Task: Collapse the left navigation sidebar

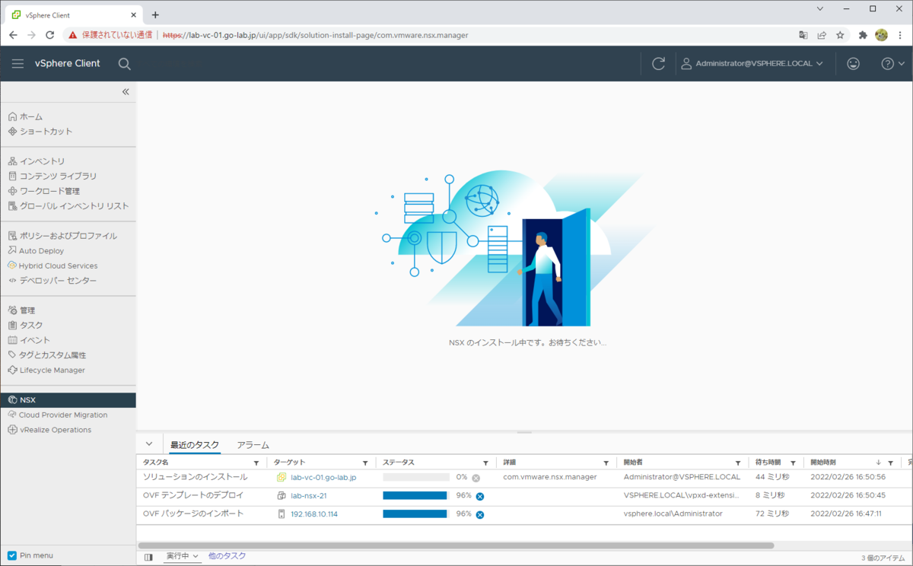Action: pos(126,91)
